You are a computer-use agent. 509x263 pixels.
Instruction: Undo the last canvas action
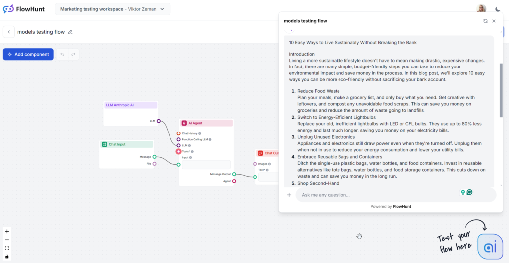click(62, 54)
